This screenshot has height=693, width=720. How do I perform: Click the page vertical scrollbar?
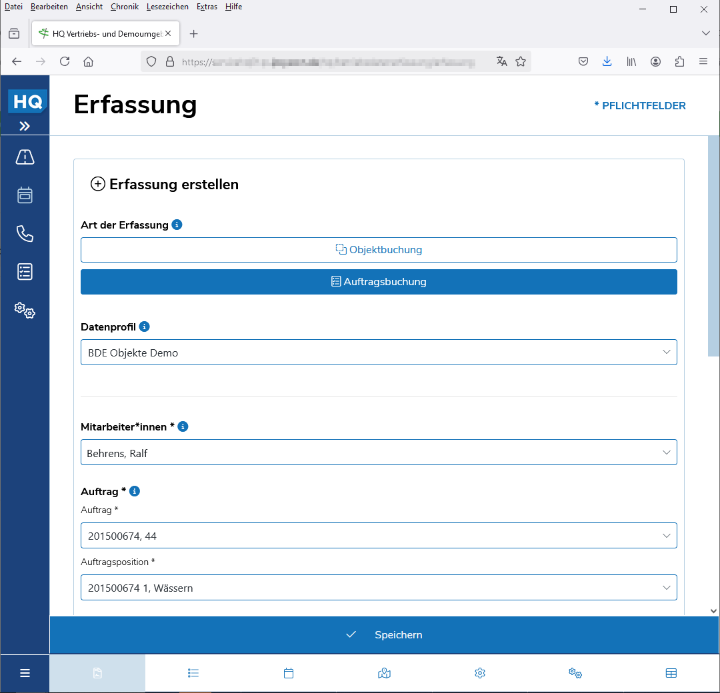tap(713, 247)
